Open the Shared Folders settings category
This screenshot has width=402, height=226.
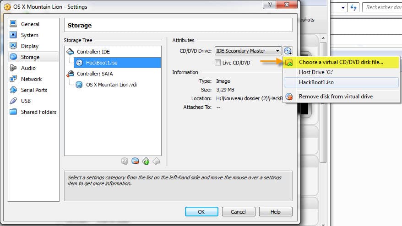33,112
